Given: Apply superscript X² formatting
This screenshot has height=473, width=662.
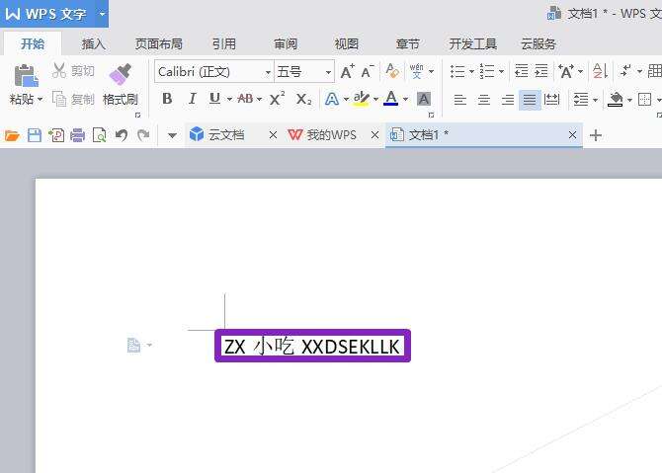Looking at the screenshot, I should click(277, 99).
